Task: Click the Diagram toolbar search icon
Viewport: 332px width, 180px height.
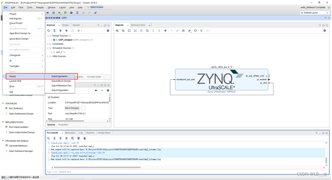Action: point(147,30)
